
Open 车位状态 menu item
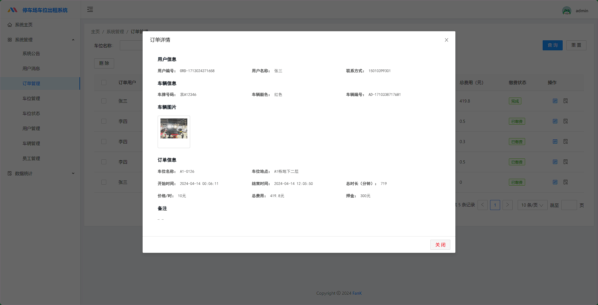click(40, 113)
